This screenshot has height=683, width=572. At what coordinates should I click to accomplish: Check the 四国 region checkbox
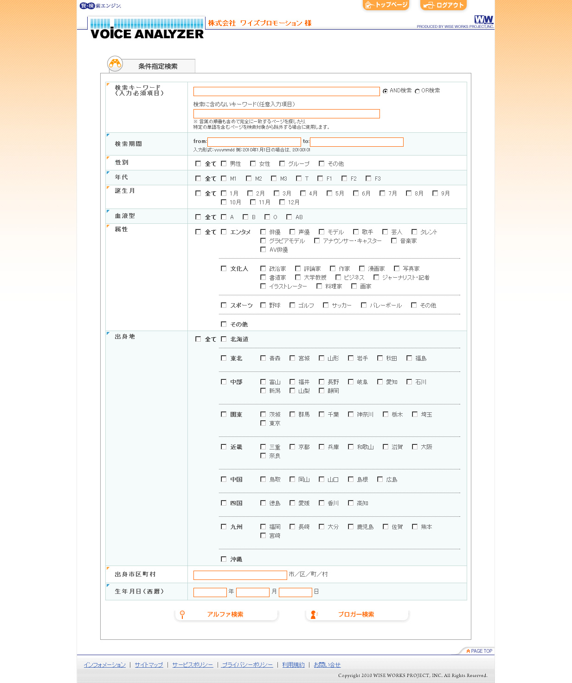[x=224, y=503]
